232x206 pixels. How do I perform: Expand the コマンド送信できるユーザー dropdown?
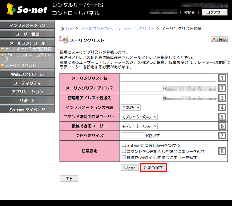tap(139, 117)
